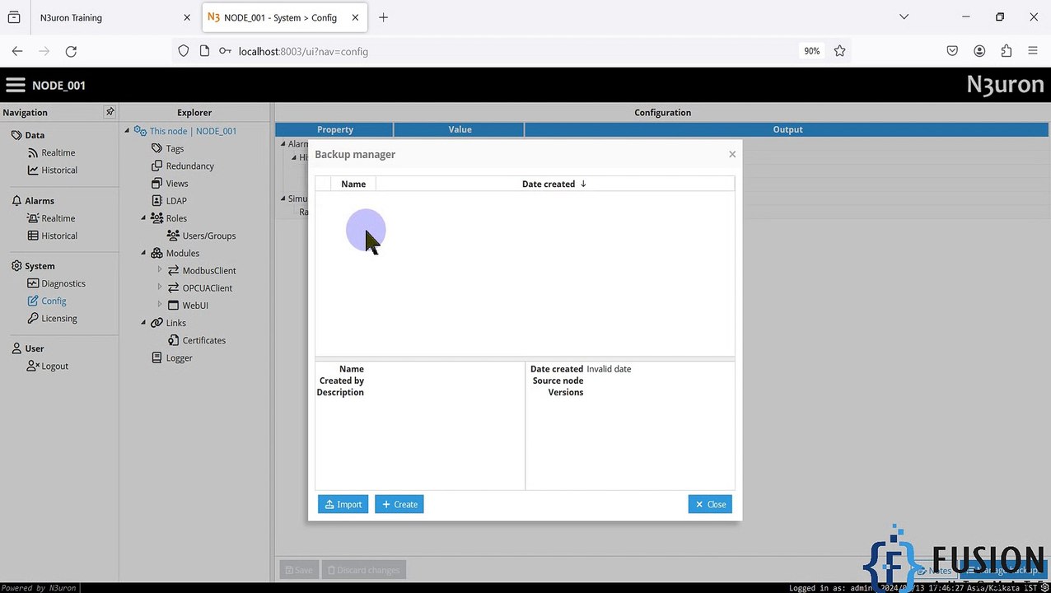Click the Alarms bell icon
Image resolution: width=1051 pixels, height=593 pixels.
click(x=16, y=200)
